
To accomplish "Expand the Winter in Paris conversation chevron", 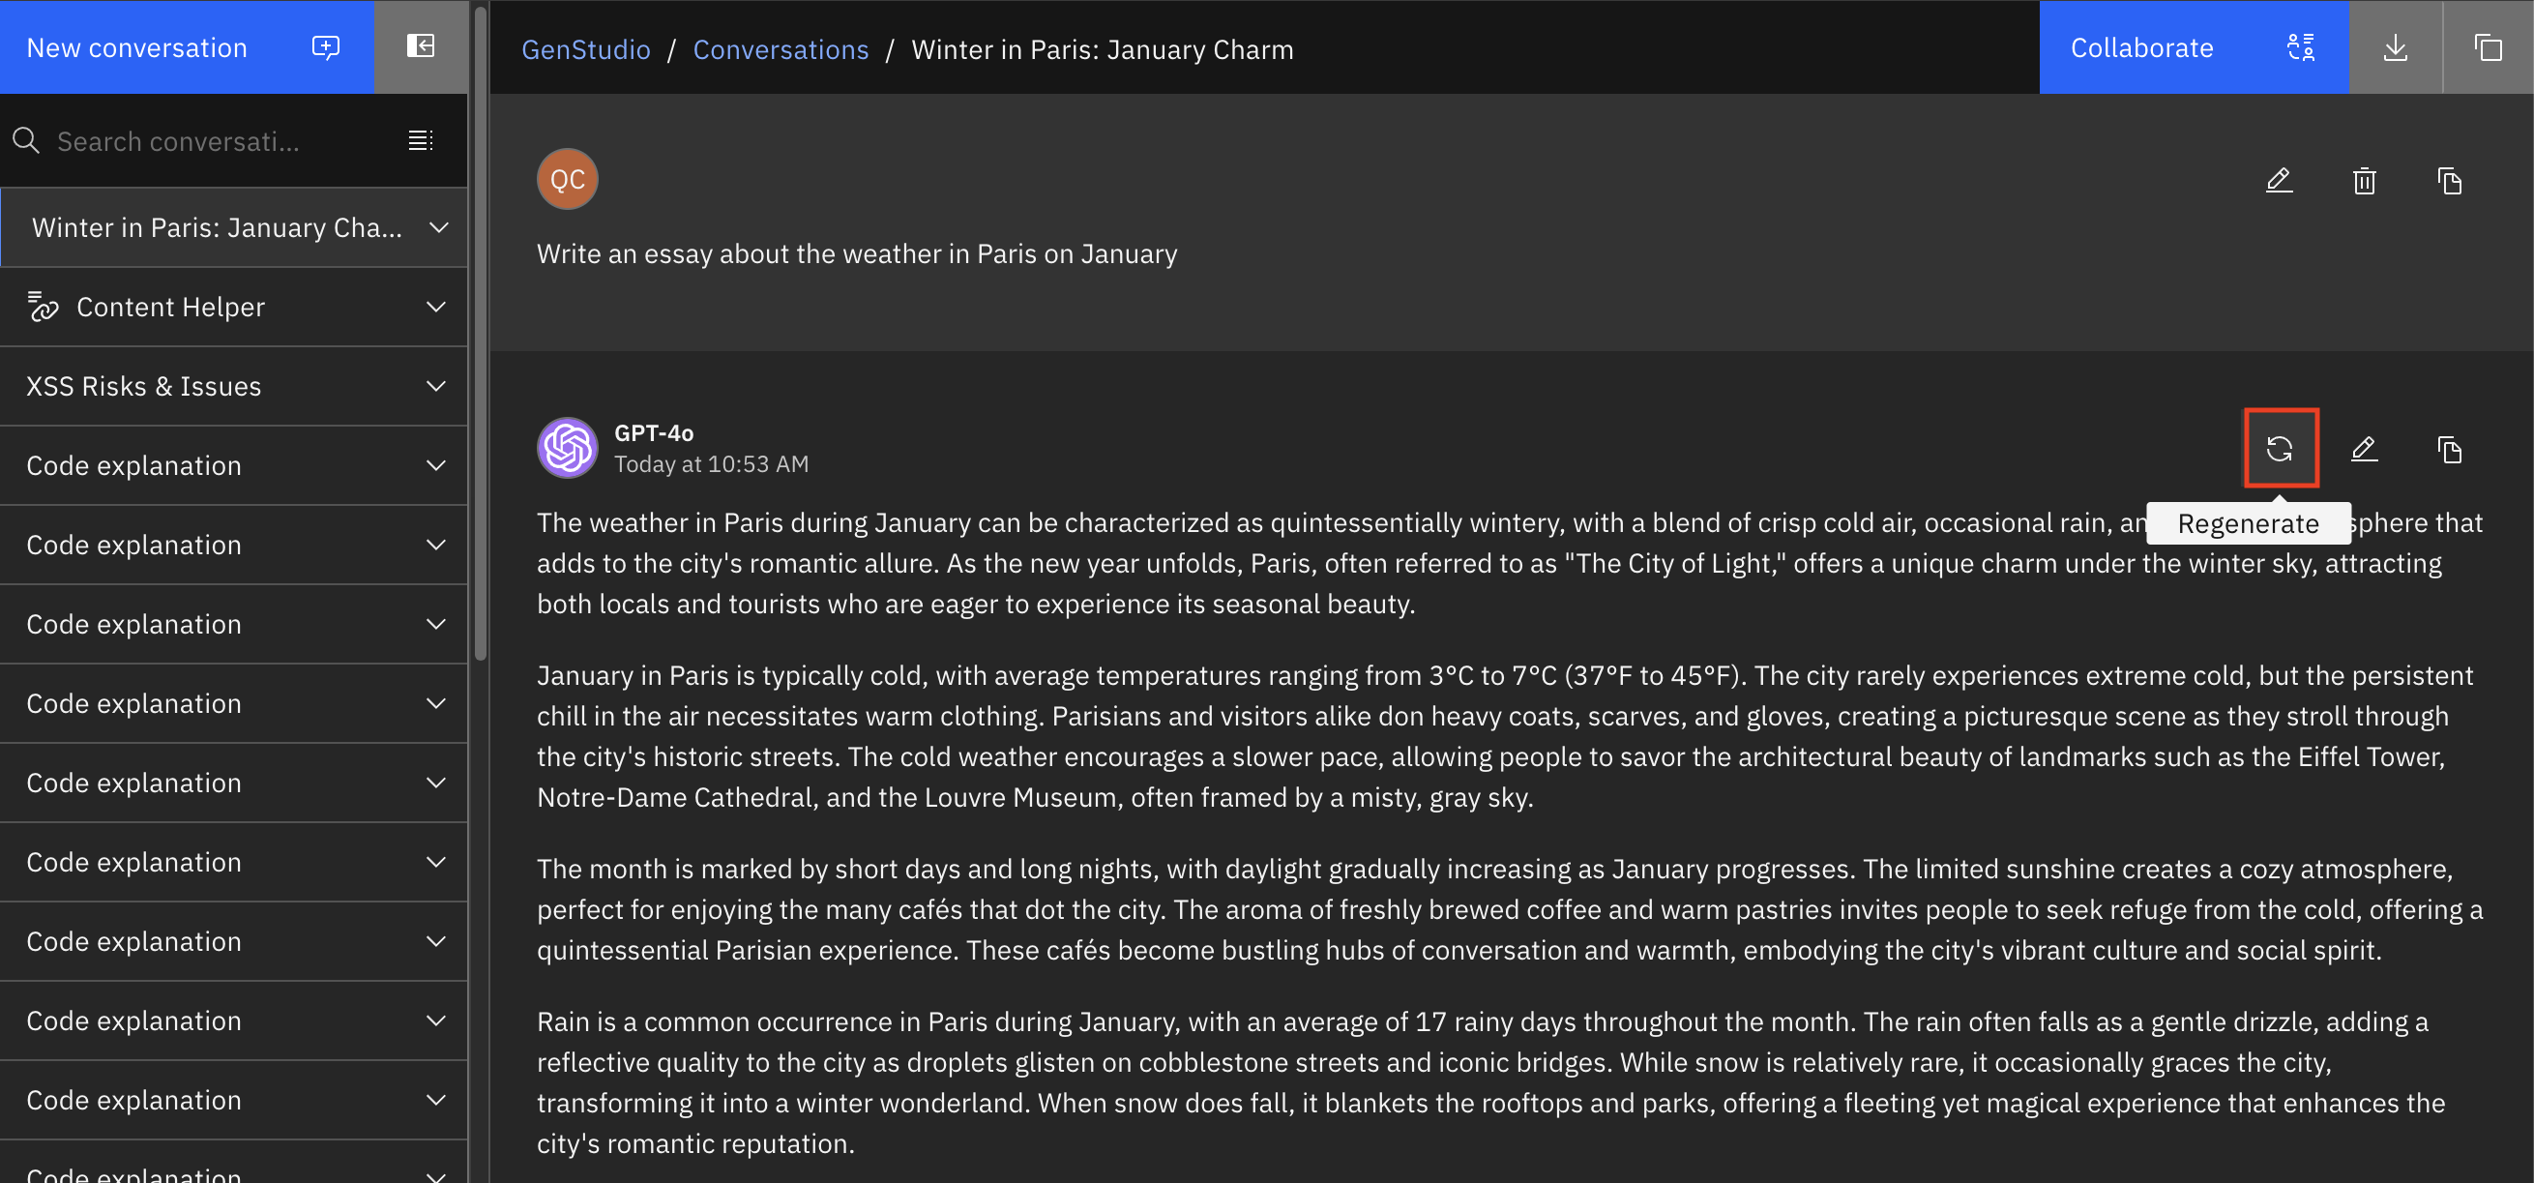I will coord(439,227).
